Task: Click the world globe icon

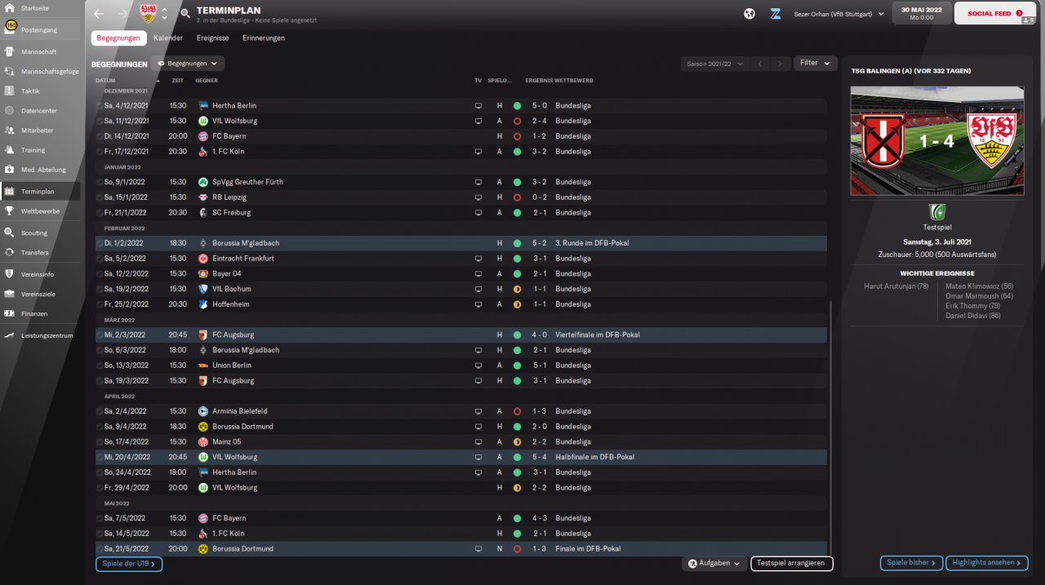Action: pos(749,14)
